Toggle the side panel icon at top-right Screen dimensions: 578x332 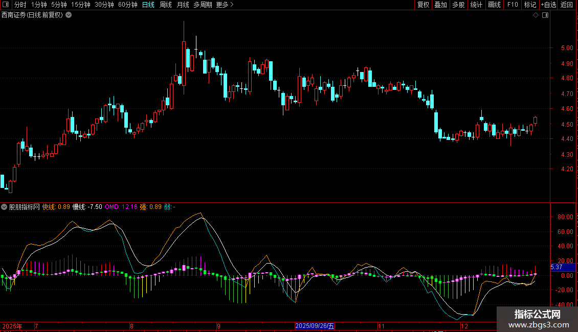tap(545, 15)
